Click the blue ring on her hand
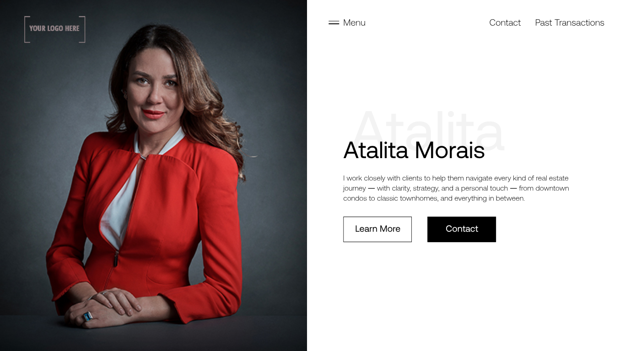The height and width of the screenshot is (351, 625). [88, 316]
